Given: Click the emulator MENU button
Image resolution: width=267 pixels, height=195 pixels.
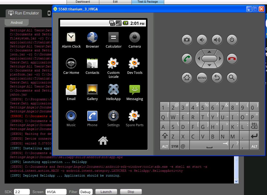Looking at the screenshot, I should 202,78.
